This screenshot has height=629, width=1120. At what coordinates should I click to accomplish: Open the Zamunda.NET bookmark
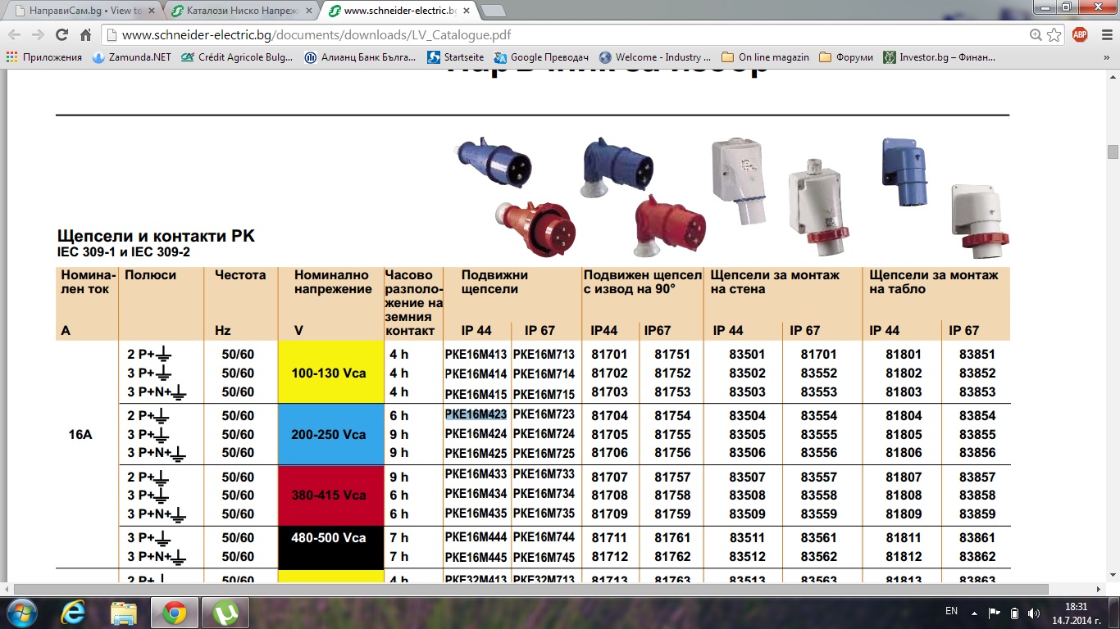click(x=133, y=57)
